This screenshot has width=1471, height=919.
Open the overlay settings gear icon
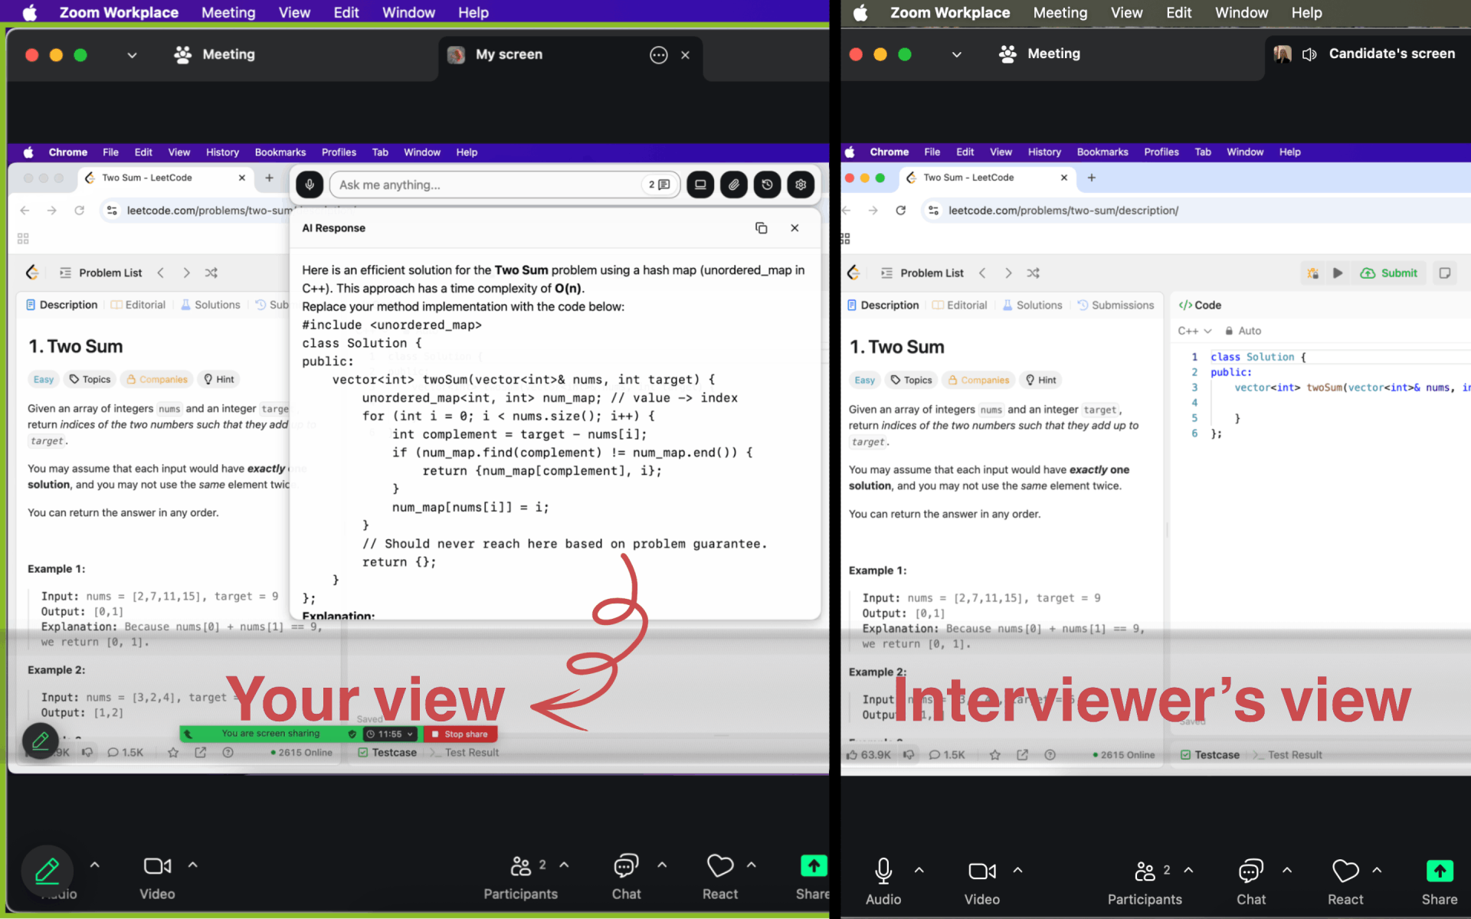(801, 185)
